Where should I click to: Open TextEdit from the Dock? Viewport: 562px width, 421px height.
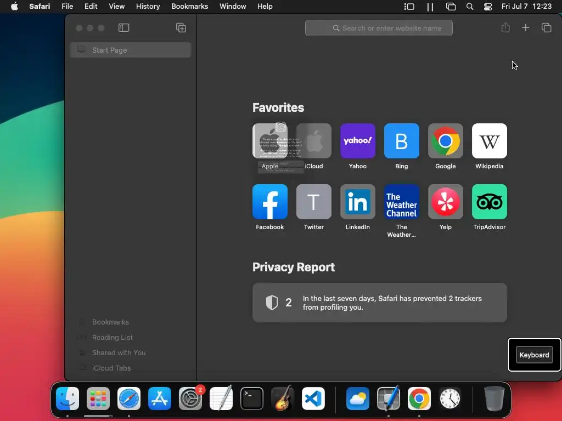point(221,399)
